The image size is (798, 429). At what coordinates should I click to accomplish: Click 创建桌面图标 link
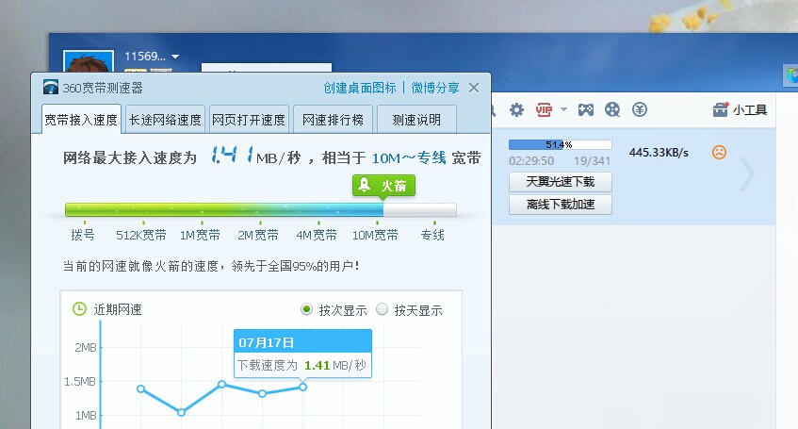360,88
